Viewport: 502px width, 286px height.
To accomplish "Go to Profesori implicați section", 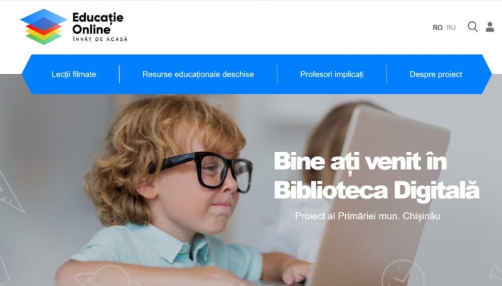I will coord(332,74).
